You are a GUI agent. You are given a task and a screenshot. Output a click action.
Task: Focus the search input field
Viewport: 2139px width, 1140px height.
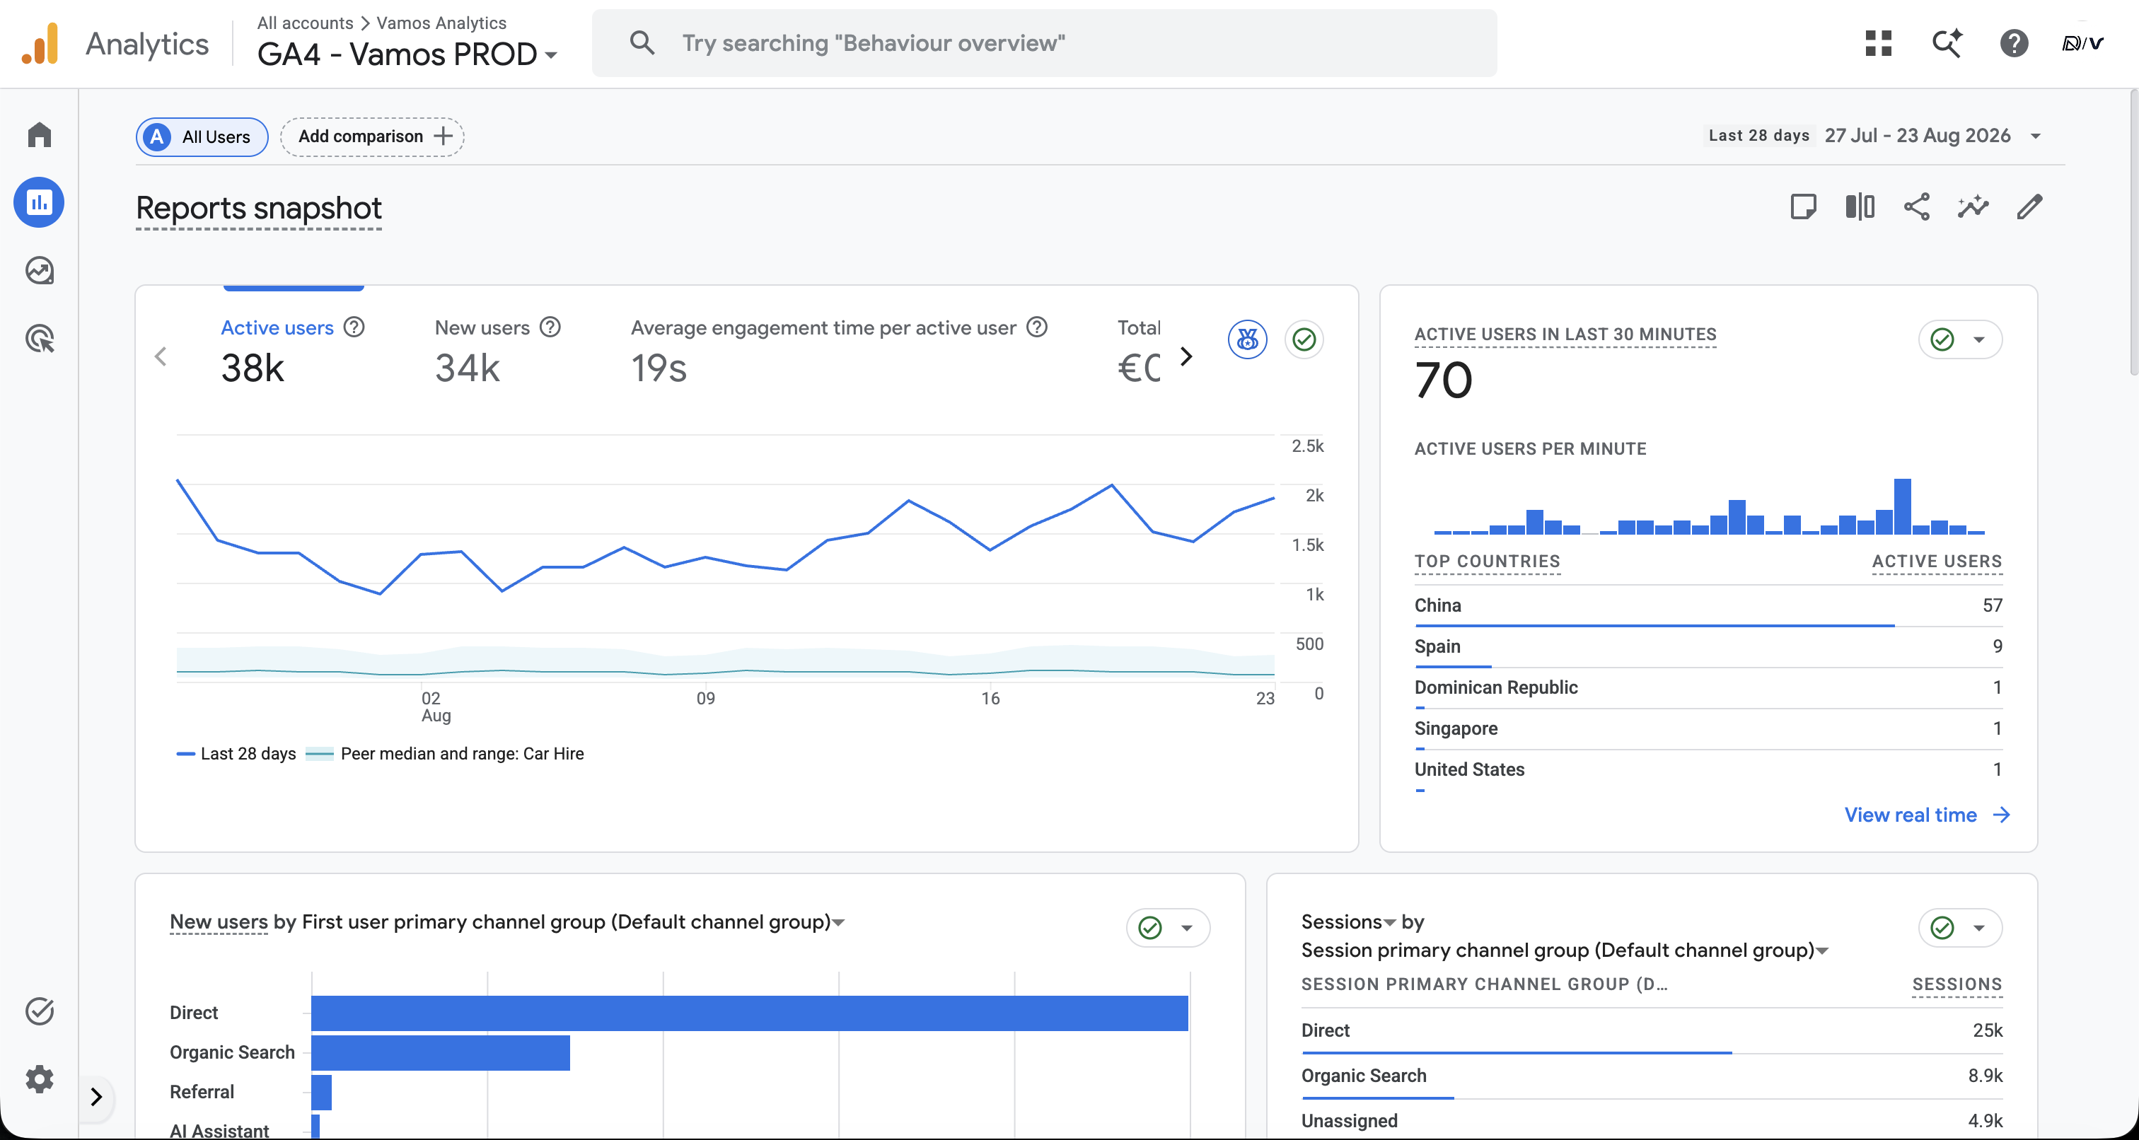(x=1044, y=43)
